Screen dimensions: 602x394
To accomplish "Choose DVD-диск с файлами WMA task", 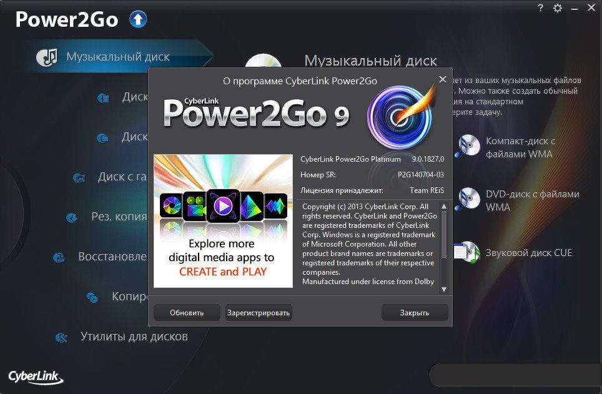I will tap(533, 200).
